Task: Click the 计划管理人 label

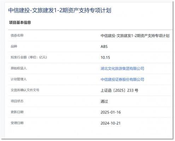Action: click(18, 79)
